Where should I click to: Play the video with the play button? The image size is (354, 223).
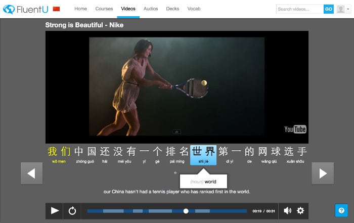(55, 211)
